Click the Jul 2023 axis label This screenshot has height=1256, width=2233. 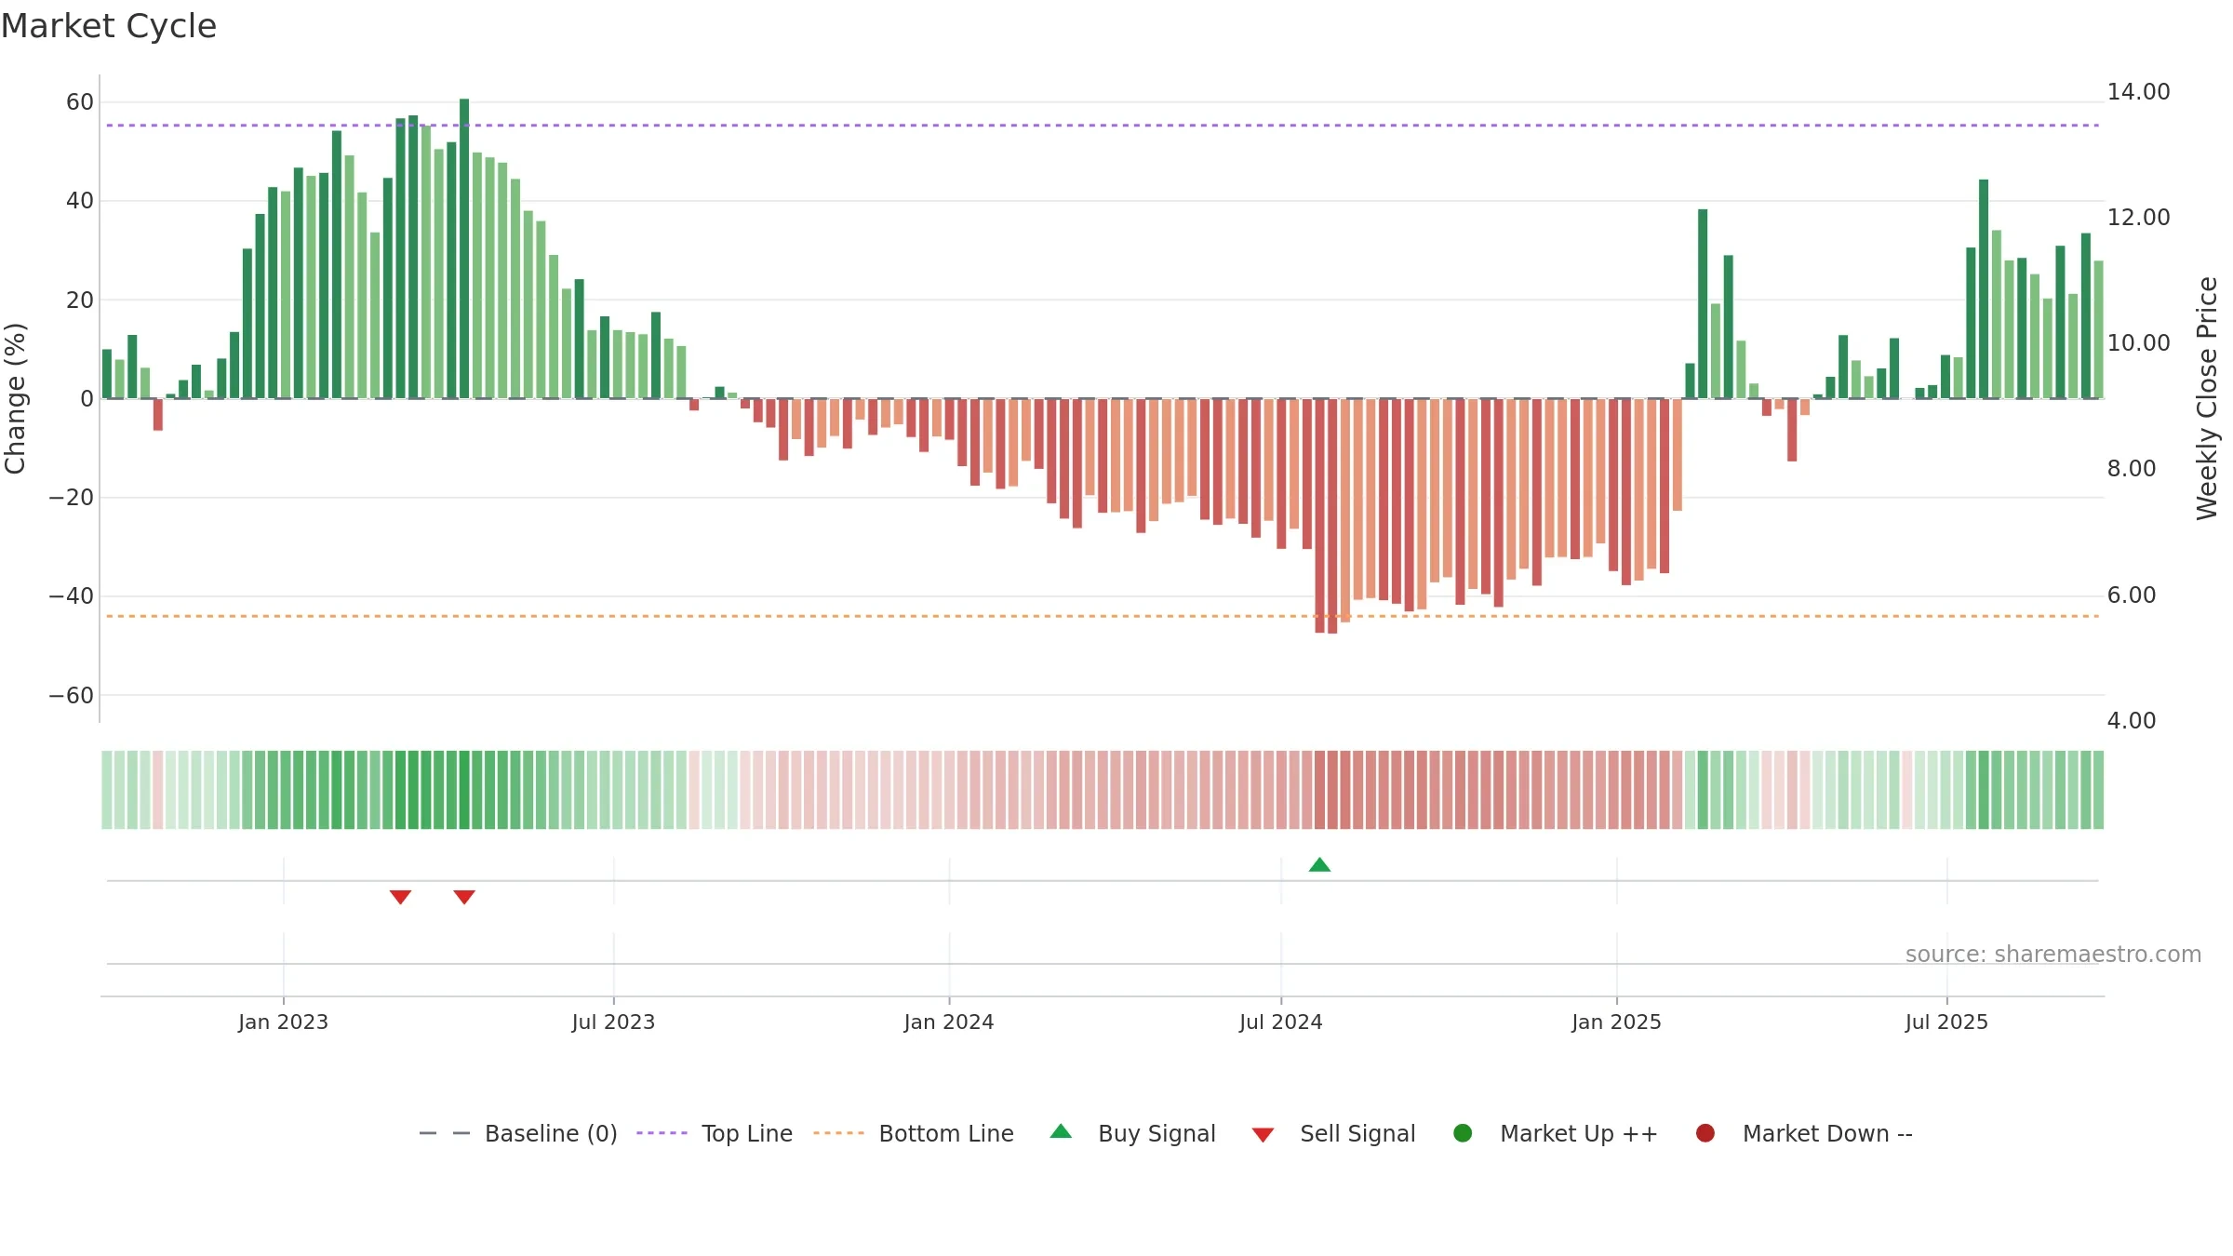(613, 1022)
